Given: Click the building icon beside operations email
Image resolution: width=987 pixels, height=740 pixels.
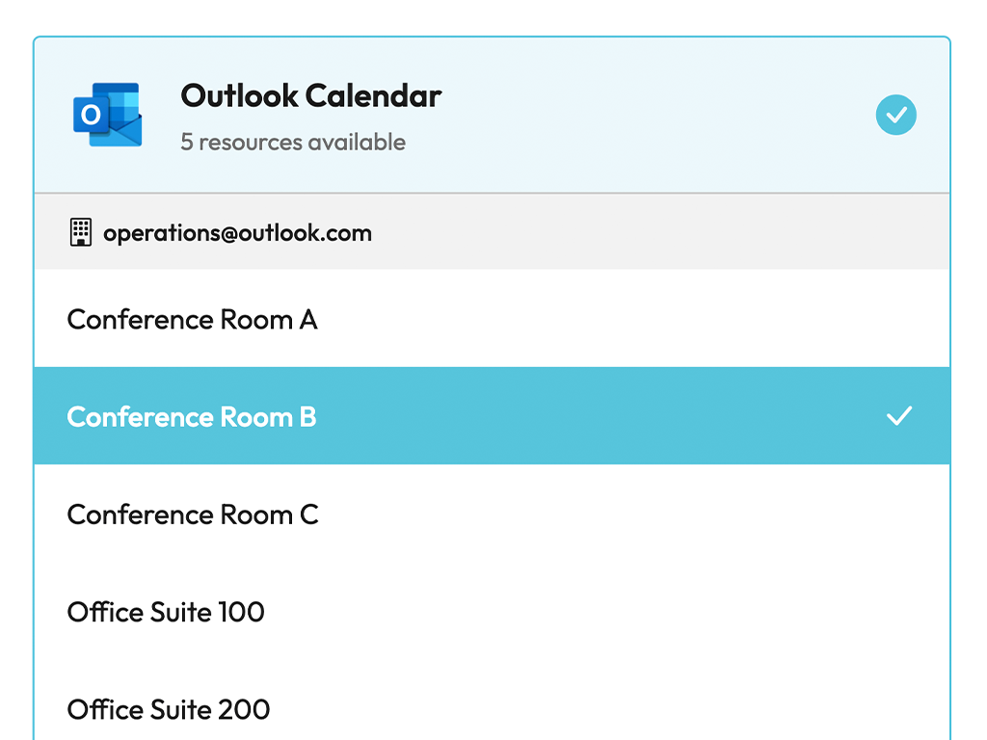Looking at the screenshot, I should pos(81,232).
